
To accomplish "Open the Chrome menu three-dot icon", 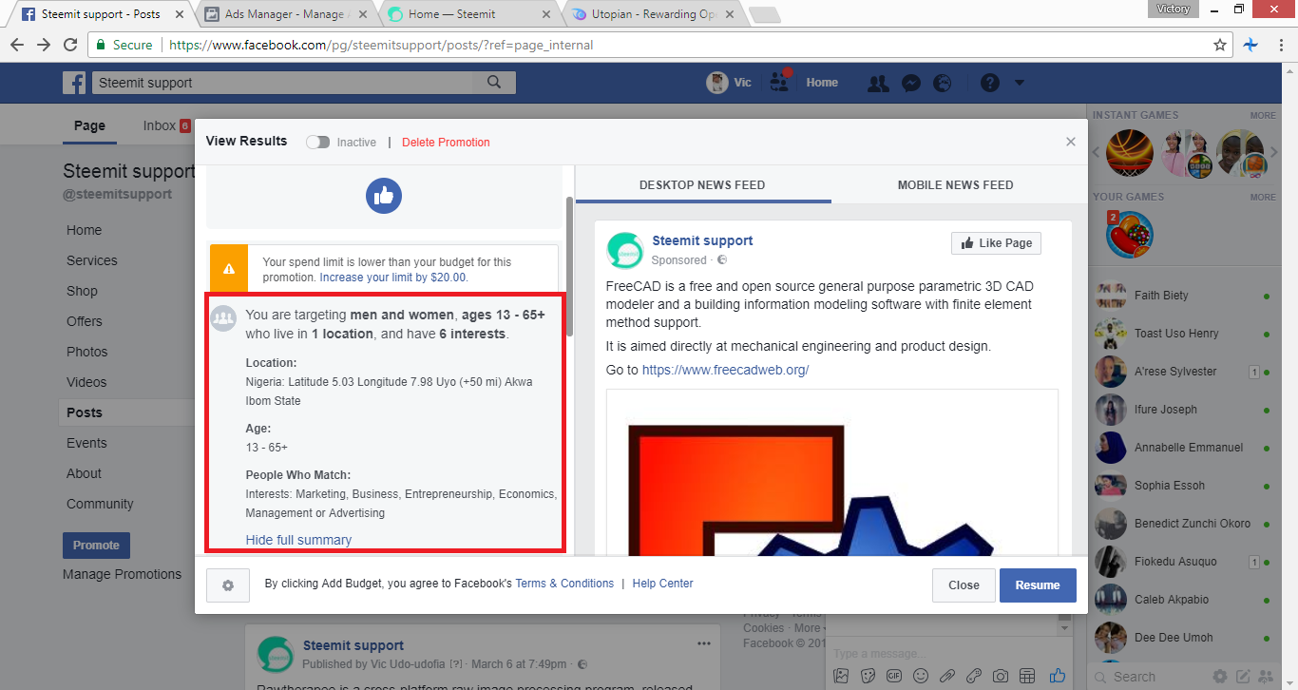I will pyautogui.click(x=1279, y=45).
